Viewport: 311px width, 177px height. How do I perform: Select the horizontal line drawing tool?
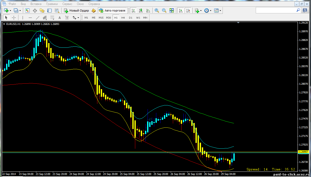pos(30,18)
